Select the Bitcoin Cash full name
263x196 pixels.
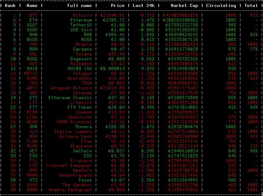click(x=76, y=137)
